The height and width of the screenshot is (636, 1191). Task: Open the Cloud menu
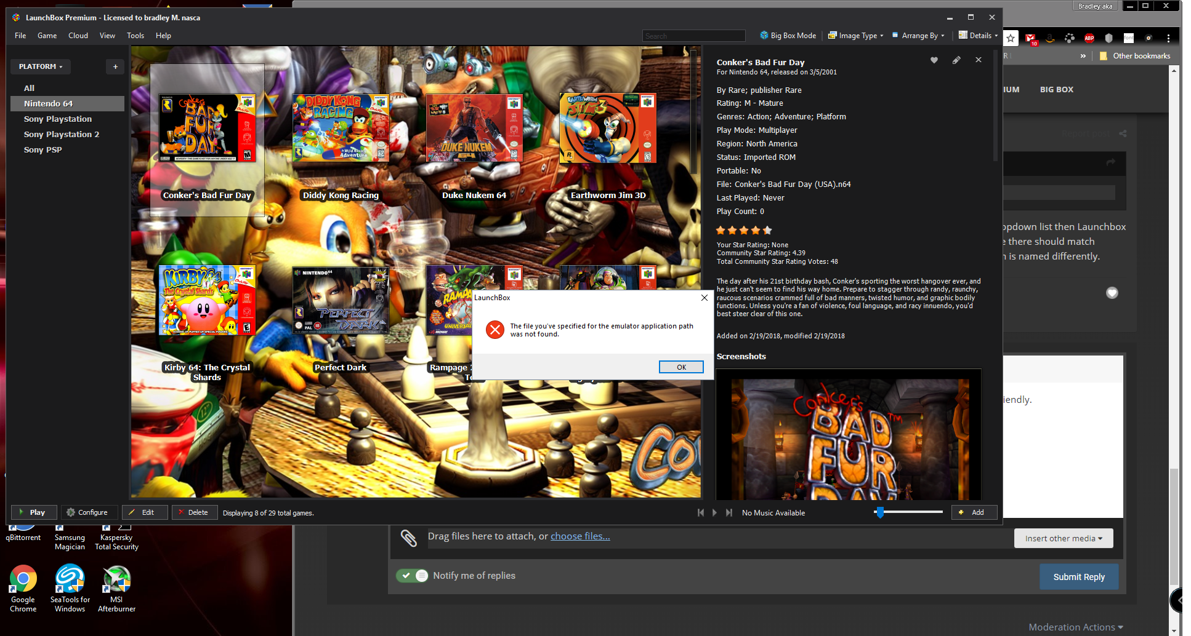click(78, 36)
